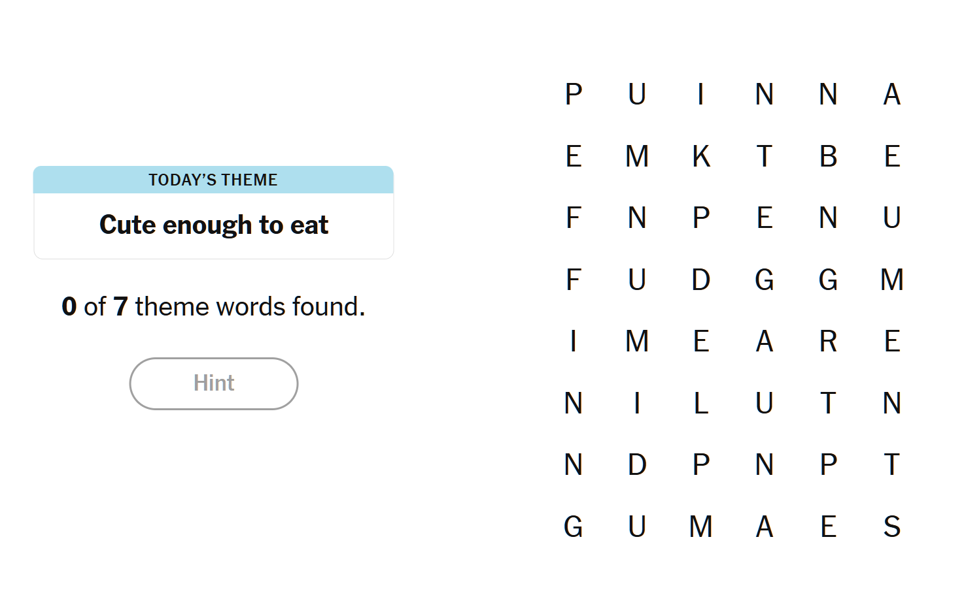
Task: Select the A in the fifth row
Action: click(x=764, y=342)
